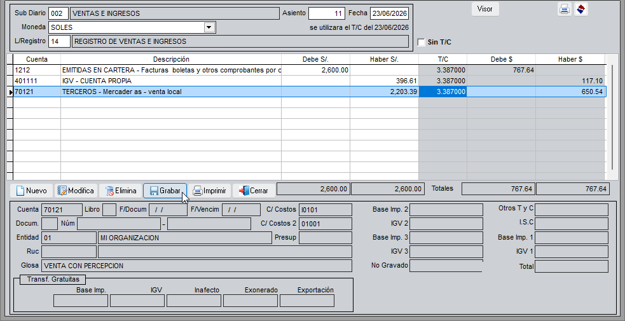Click the L/Registro code field 14

point(59,41)
